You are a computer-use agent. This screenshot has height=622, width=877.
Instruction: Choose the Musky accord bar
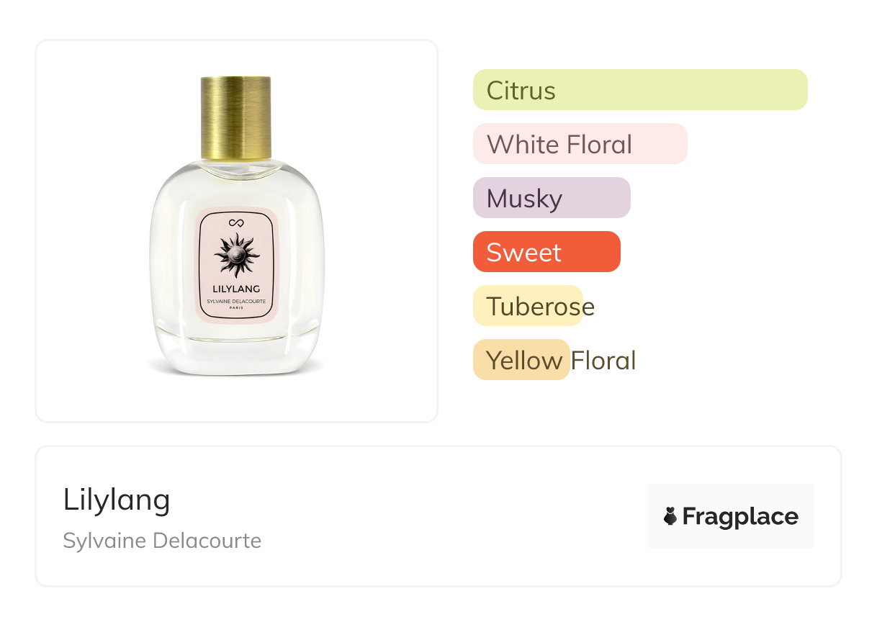(x=552, y=198)
